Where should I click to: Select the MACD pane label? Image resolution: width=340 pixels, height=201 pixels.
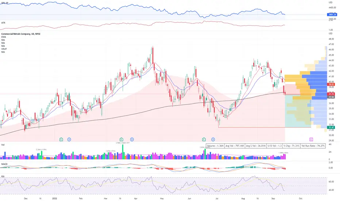point(4,164)
